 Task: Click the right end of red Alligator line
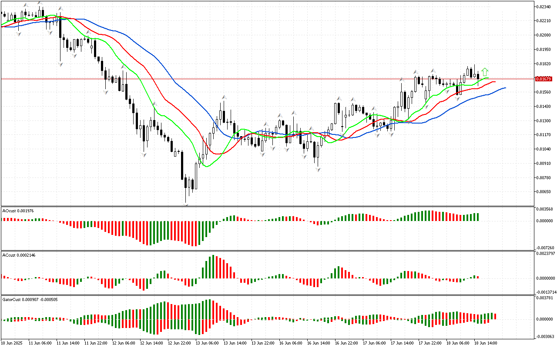pos(494,82)
